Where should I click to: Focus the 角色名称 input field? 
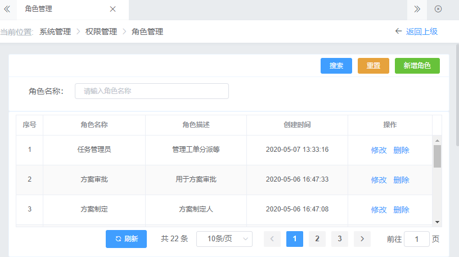click(x=152, y=91)
